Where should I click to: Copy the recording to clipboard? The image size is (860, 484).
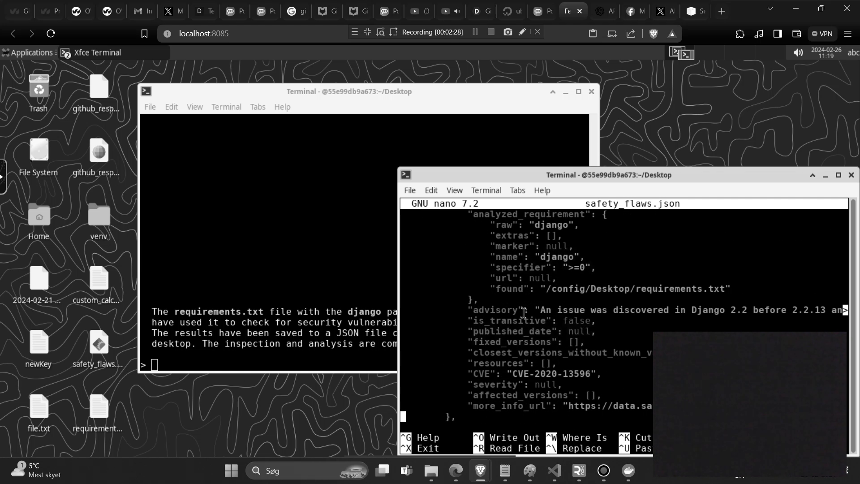[593, 33]
